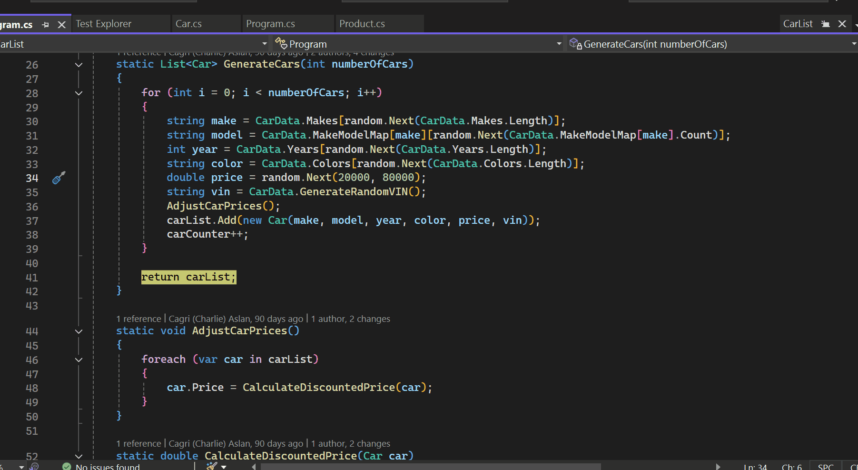Click '1 reference' link above AdjustCarPrices
The image size is (858, 470).
pyautogui.click(x=138, y=319)
